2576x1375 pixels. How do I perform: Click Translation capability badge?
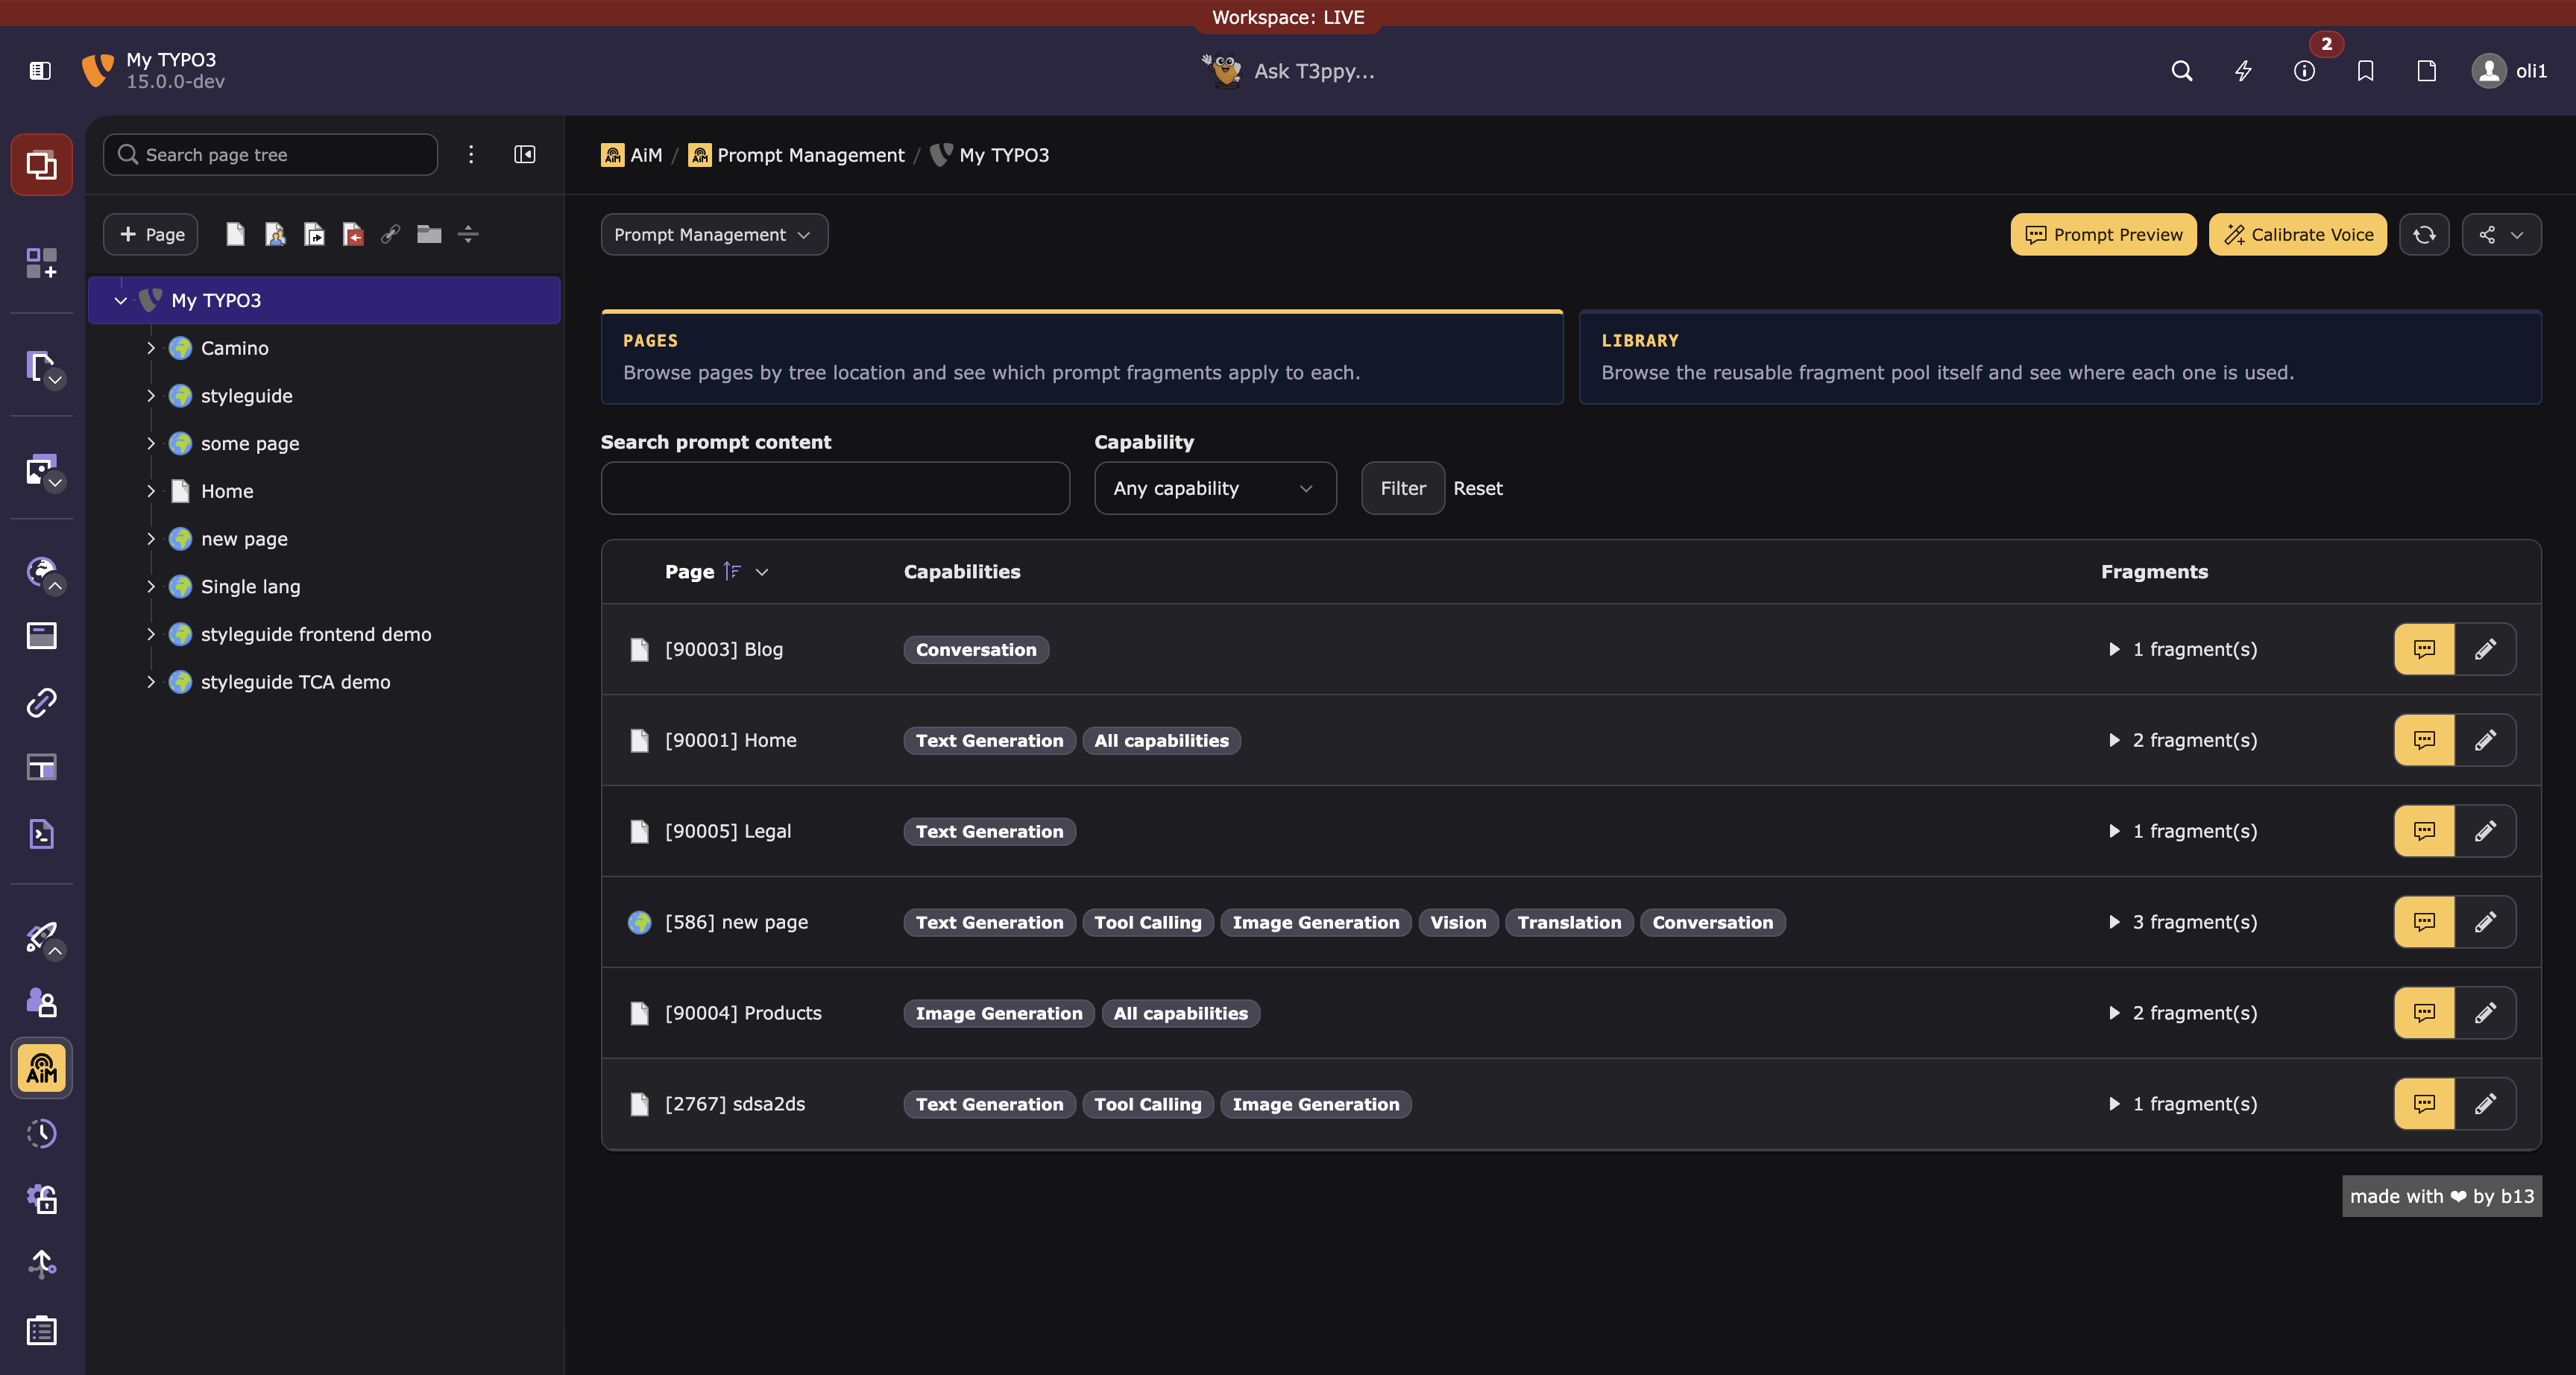[1569, 923]
